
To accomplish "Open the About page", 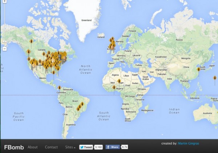I will [33, 147].
